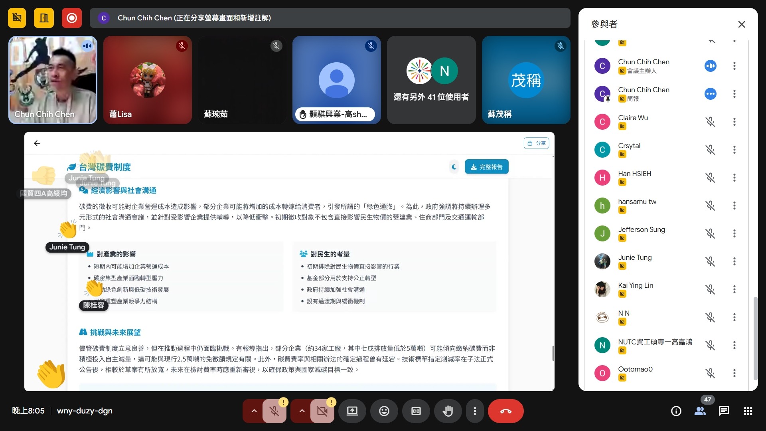Click the 分享 share button
The image size is (766, 431).
tap(536, 143)
